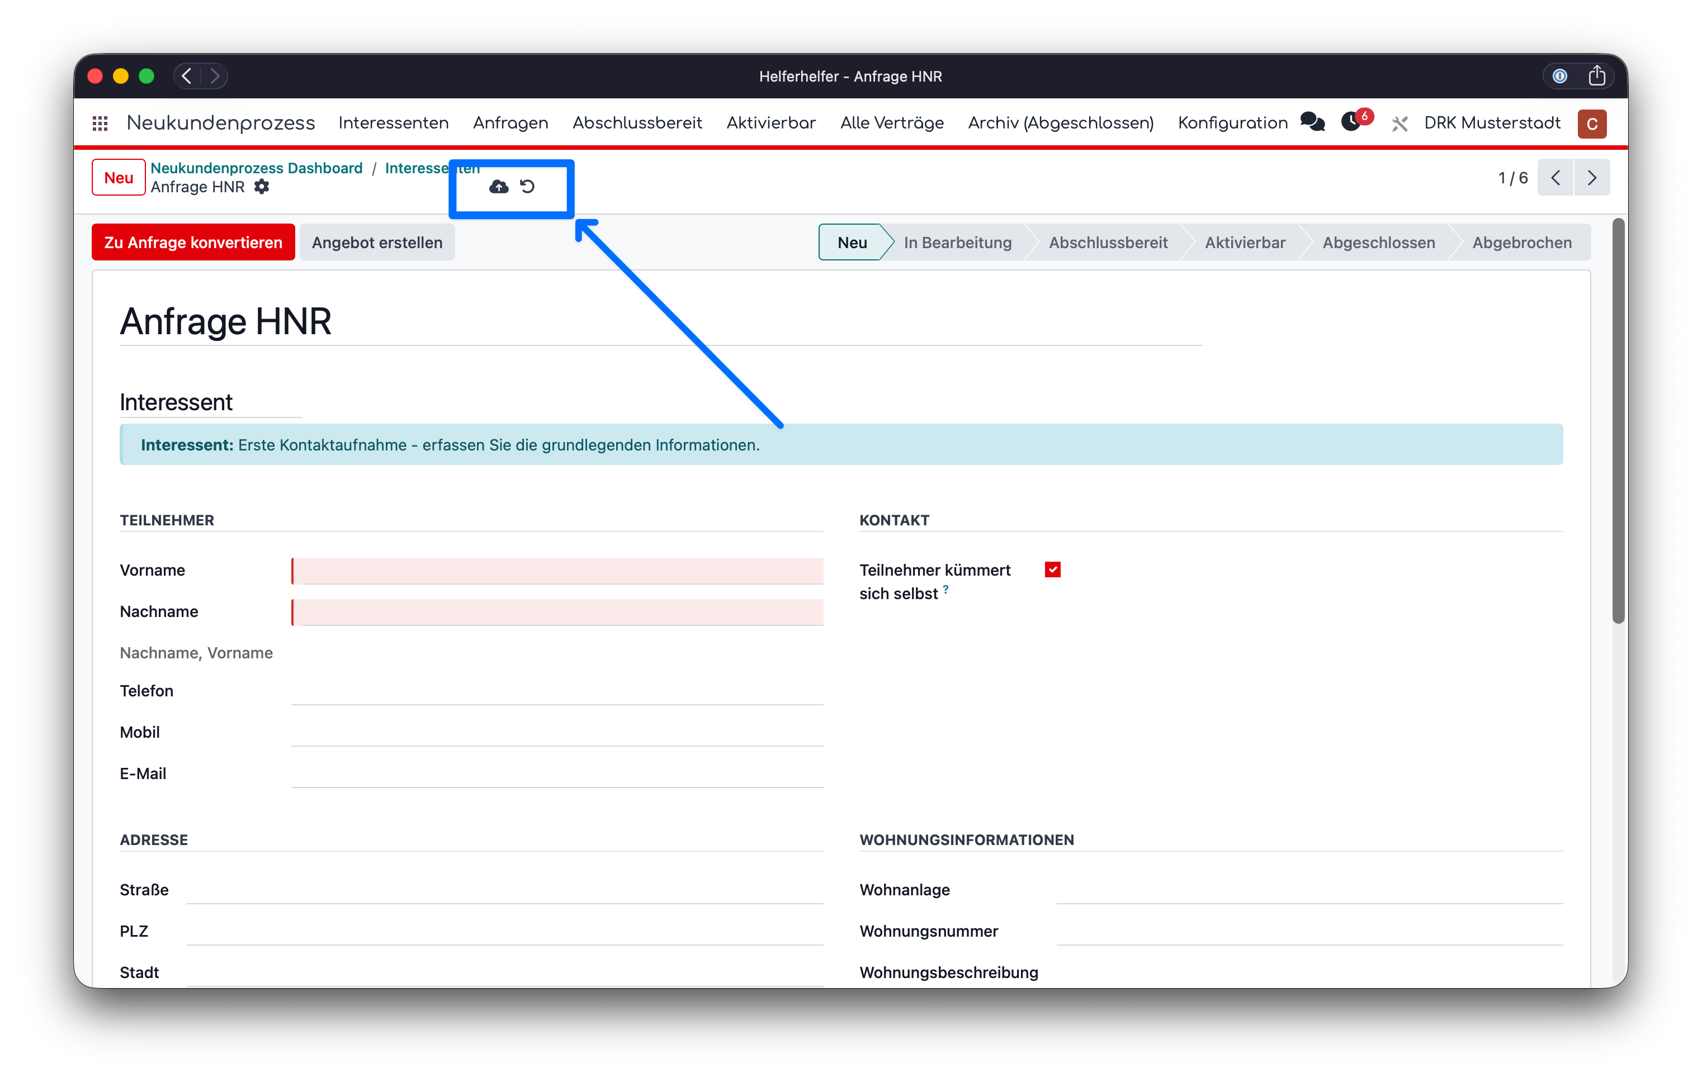The width and height of the screenshot is (1702, 1082).
Task: Click browser forward arrow in title bar
Action: [215, 75]
